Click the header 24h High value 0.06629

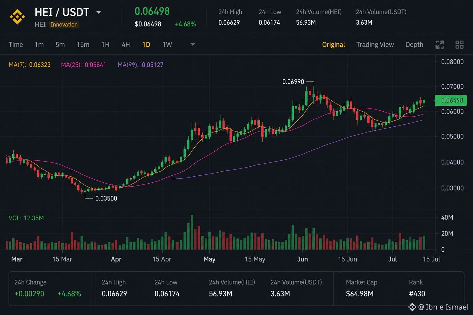pyautogui.click(x=229, y=22)
